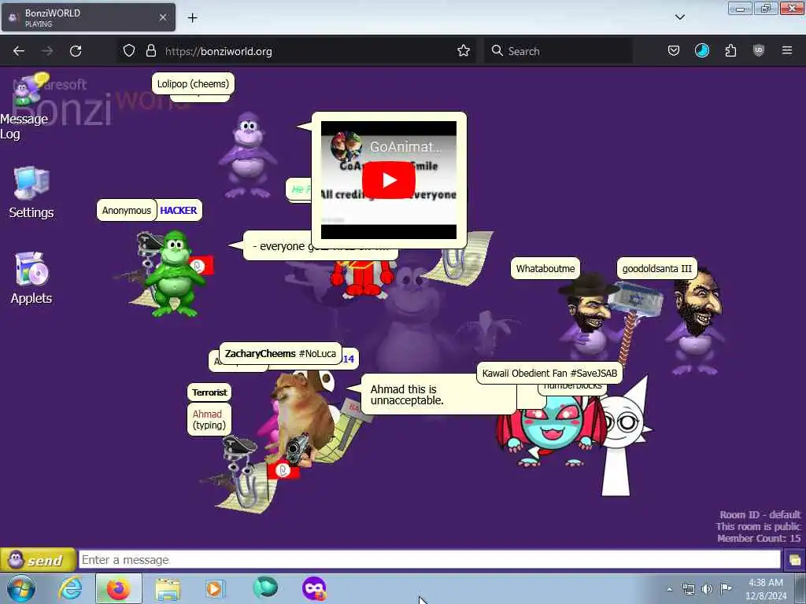806x604 pixels.
Task: View site security lock info
Action: [150, 51]
